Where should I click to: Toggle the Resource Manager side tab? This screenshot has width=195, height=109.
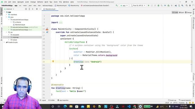[x=2, y=34]
